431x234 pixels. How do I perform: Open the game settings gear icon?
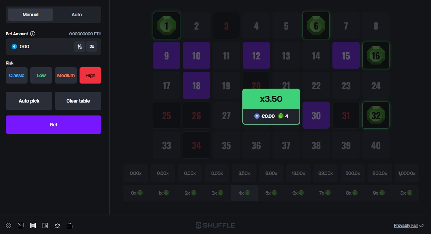click(x=8, y=226)
